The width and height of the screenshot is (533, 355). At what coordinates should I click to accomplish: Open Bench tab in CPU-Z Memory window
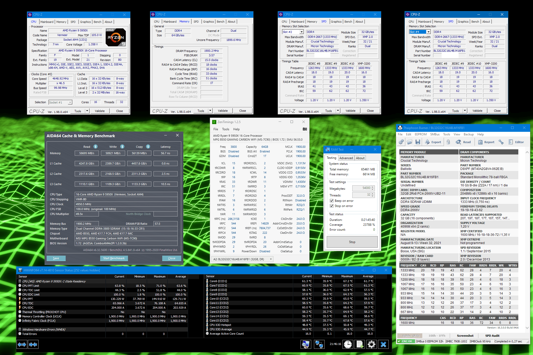coord(220,22)
